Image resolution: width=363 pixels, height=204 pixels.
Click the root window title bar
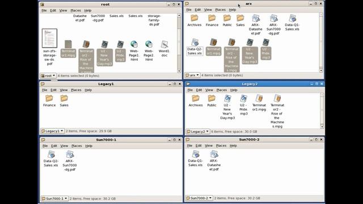coord(105,5)
